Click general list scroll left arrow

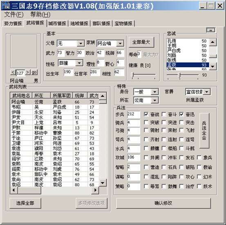[x=14, y=190]
